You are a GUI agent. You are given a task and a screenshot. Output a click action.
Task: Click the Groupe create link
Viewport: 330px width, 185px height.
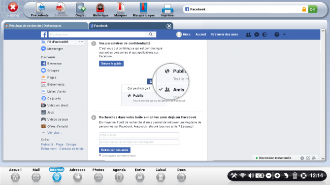[71, 144]
